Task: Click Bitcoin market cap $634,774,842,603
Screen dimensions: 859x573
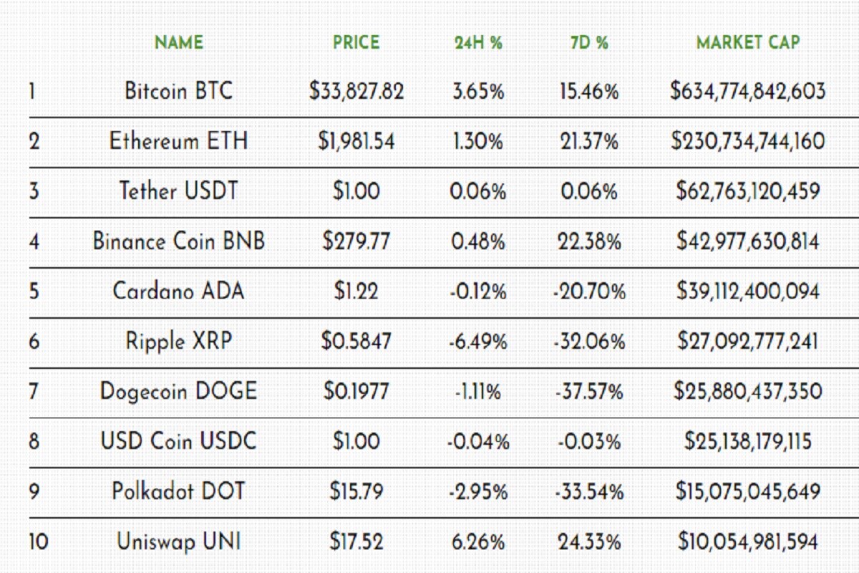Action: [748, 92]
